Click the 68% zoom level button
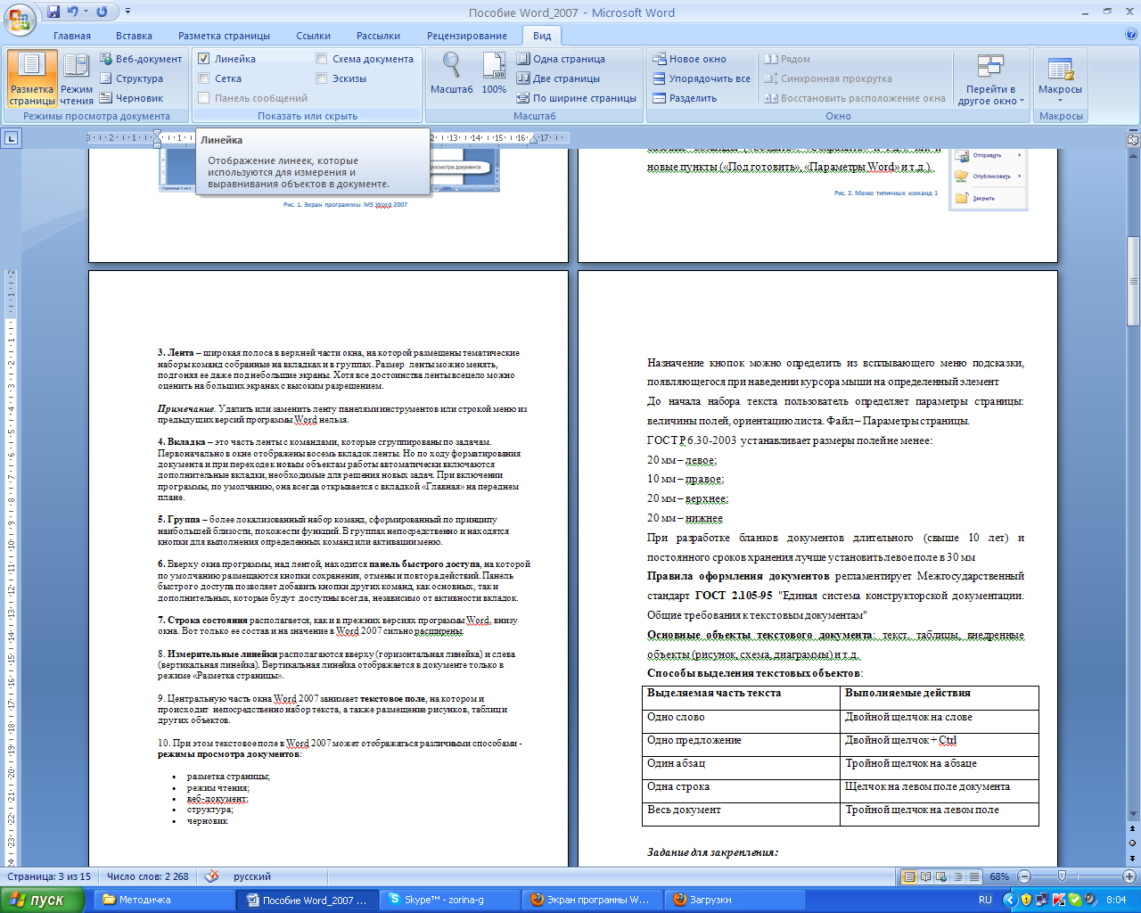1141x913 pixels. 999,876
